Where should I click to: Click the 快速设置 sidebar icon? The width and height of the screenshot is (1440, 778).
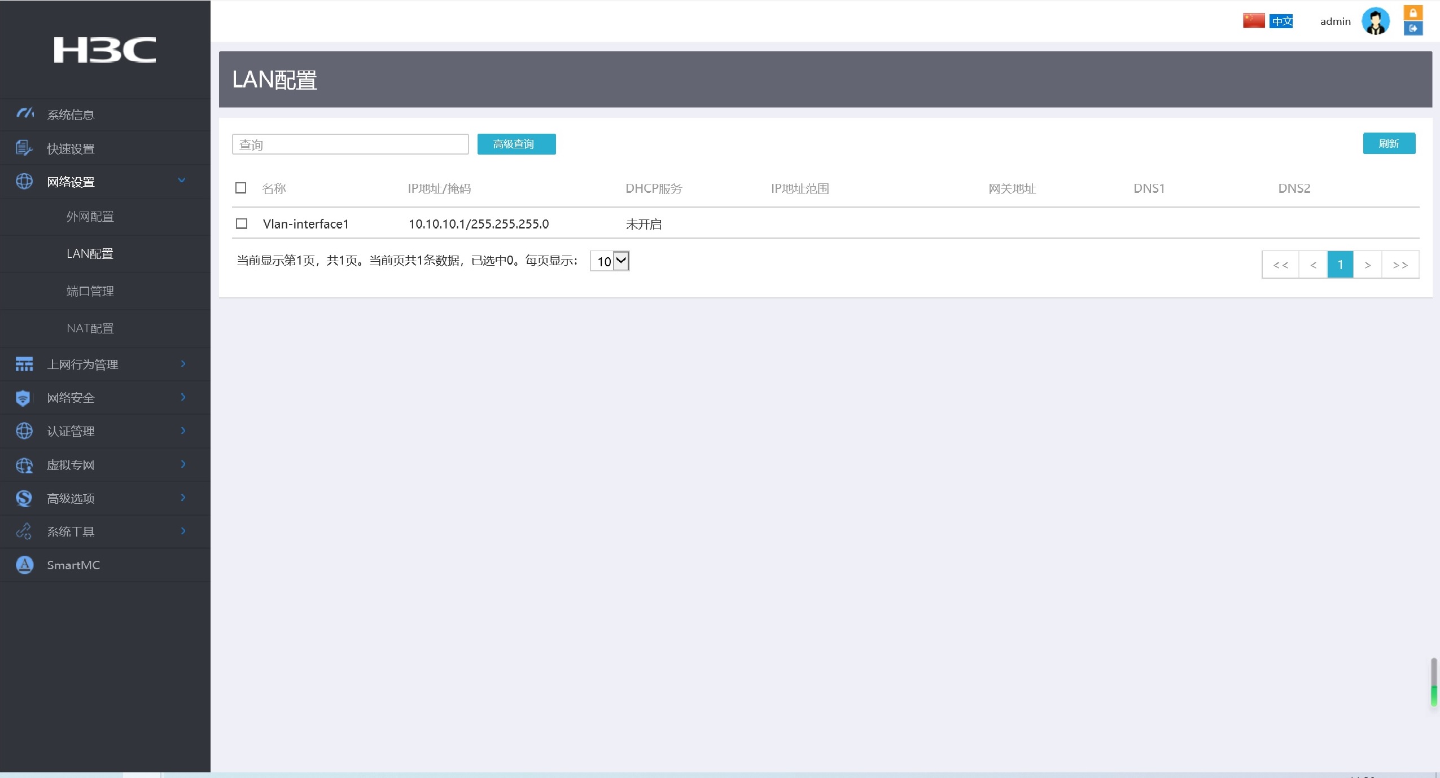point(24,148)
